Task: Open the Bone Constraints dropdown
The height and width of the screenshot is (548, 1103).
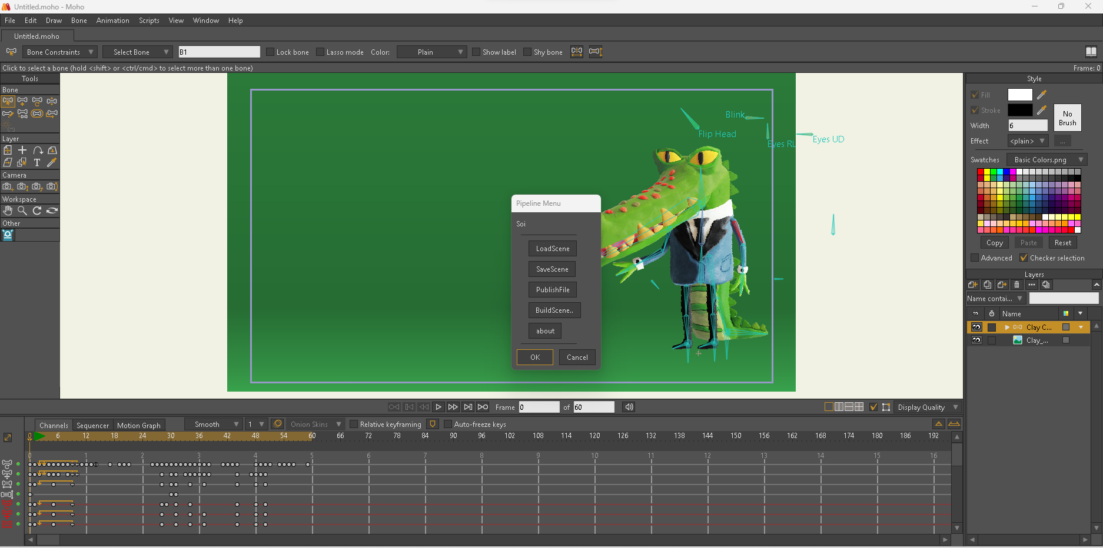Action: 59,52
